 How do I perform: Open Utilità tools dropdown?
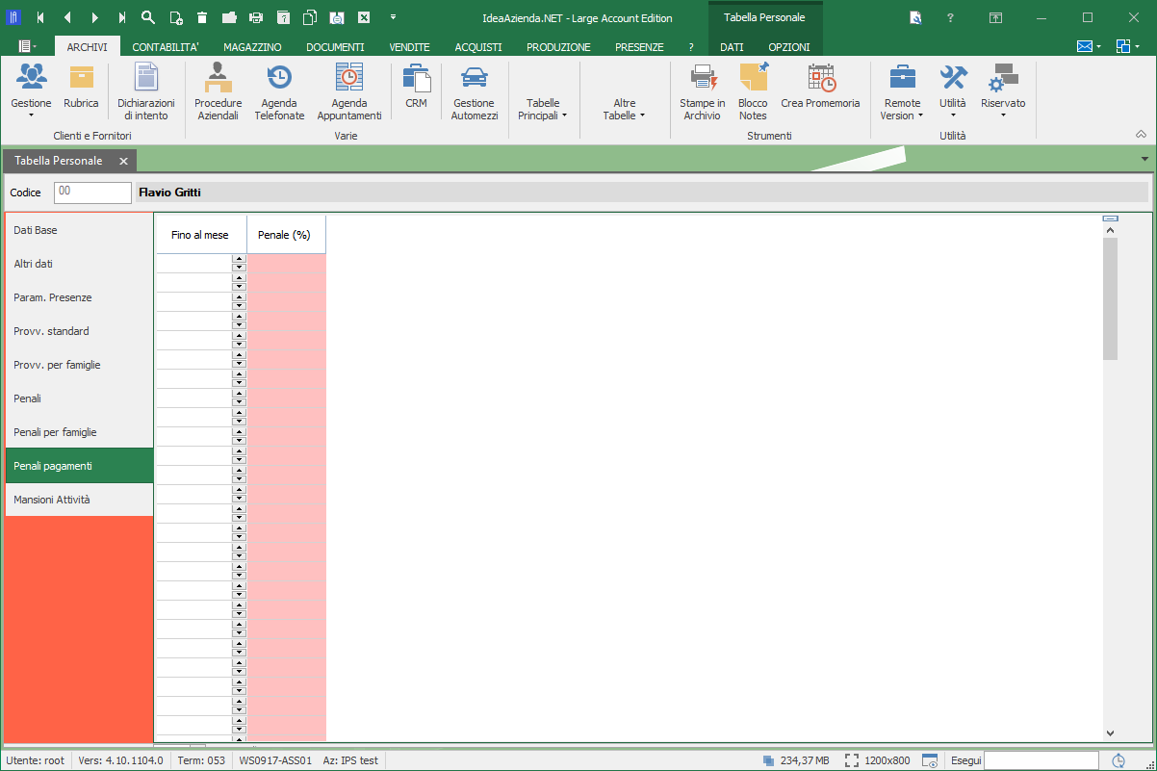tap(953, 91)
